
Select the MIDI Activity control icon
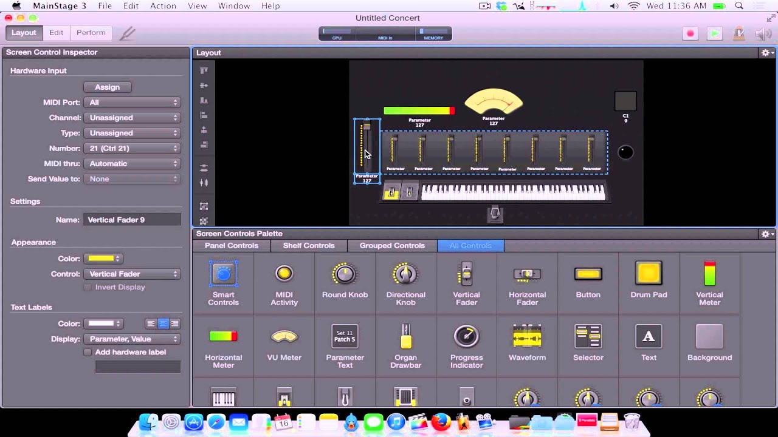tap(284, 274)
